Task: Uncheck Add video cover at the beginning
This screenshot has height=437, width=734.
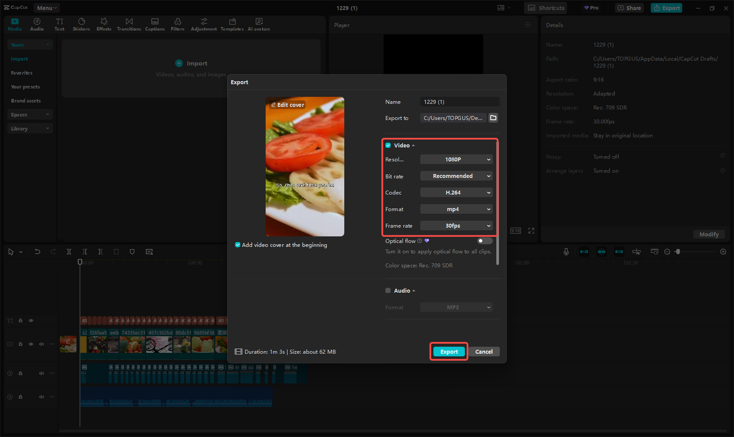Action: pyautogui.click(x=237, y=245)
